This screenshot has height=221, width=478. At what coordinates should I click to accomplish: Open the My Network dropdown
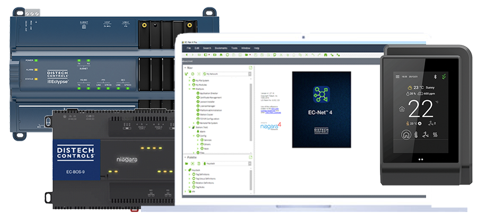click(x=250, y=74)
